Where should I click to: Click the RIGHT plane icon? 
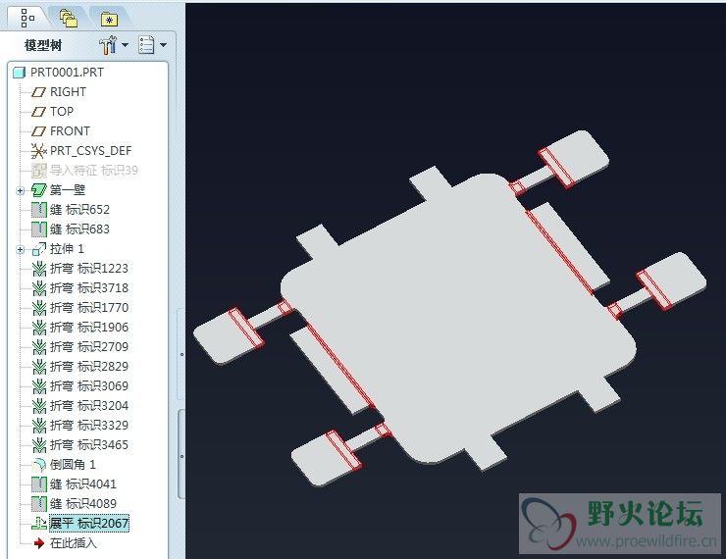(x=38, y=92)
